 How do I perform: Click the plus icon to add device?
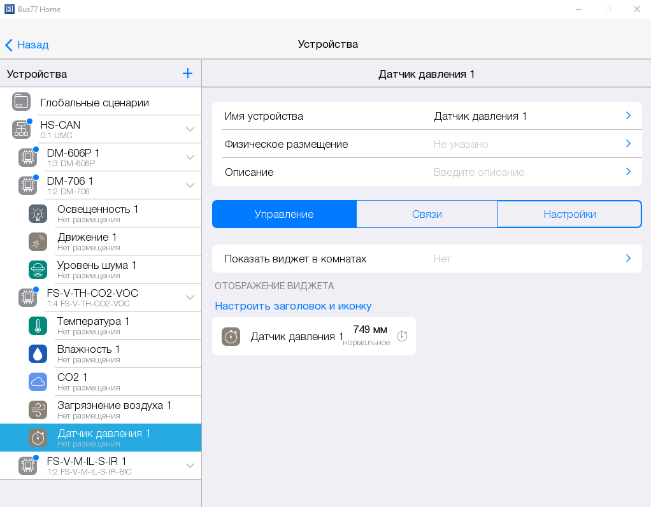tap(187, 73)
